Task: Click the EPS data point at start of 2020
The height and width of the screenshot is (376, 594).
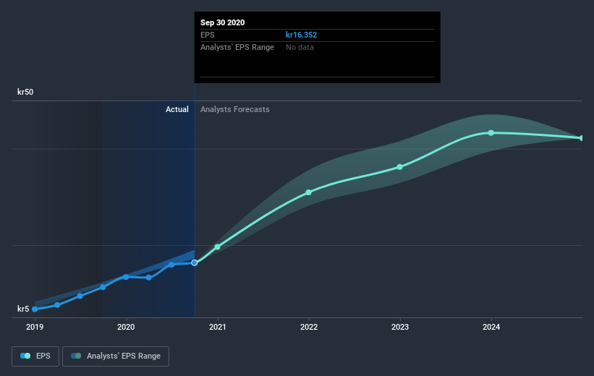Action: [x=126, y=277]
